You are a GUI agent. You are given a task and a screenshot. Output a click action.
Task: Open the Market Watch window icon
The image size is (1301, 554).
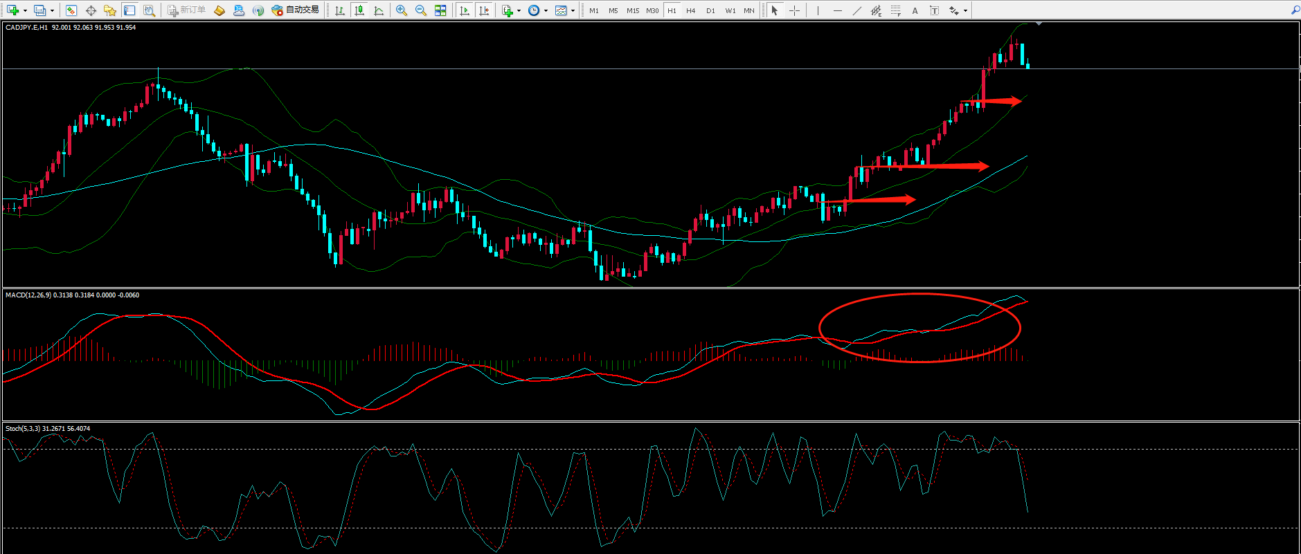point(71,10)
